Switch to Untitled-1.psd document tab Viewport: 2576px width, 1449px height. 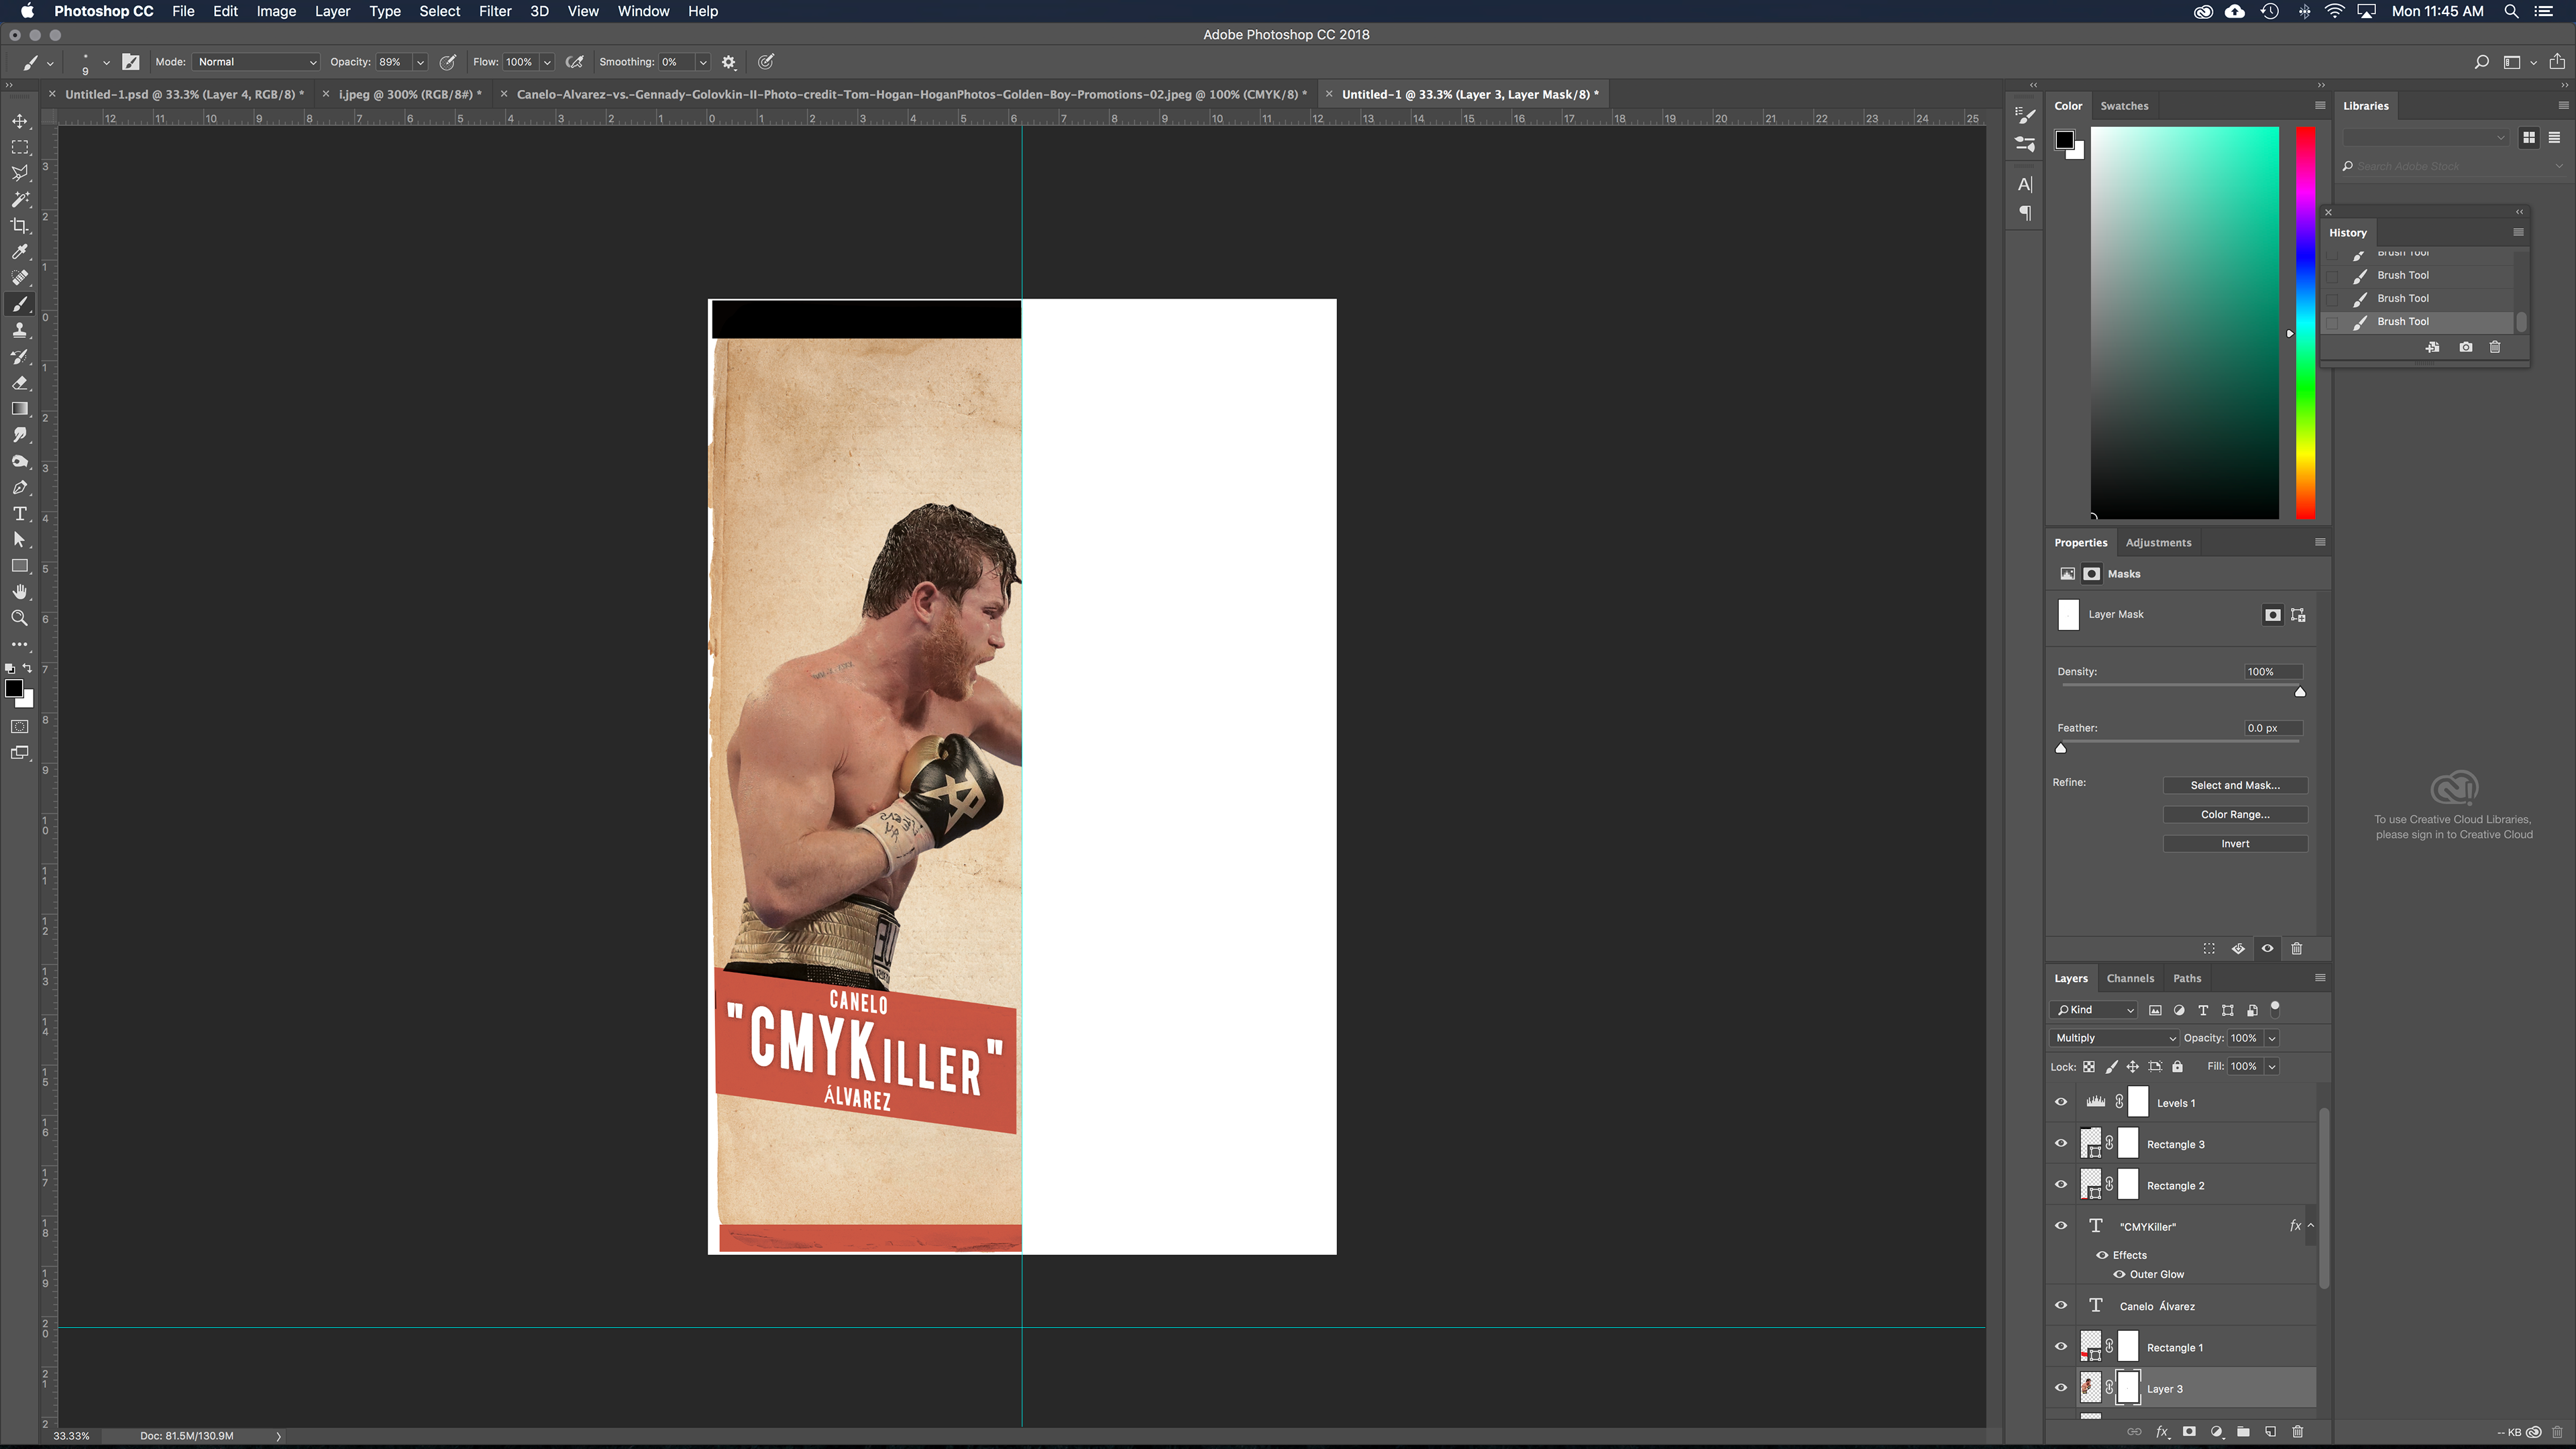(184, 94)
